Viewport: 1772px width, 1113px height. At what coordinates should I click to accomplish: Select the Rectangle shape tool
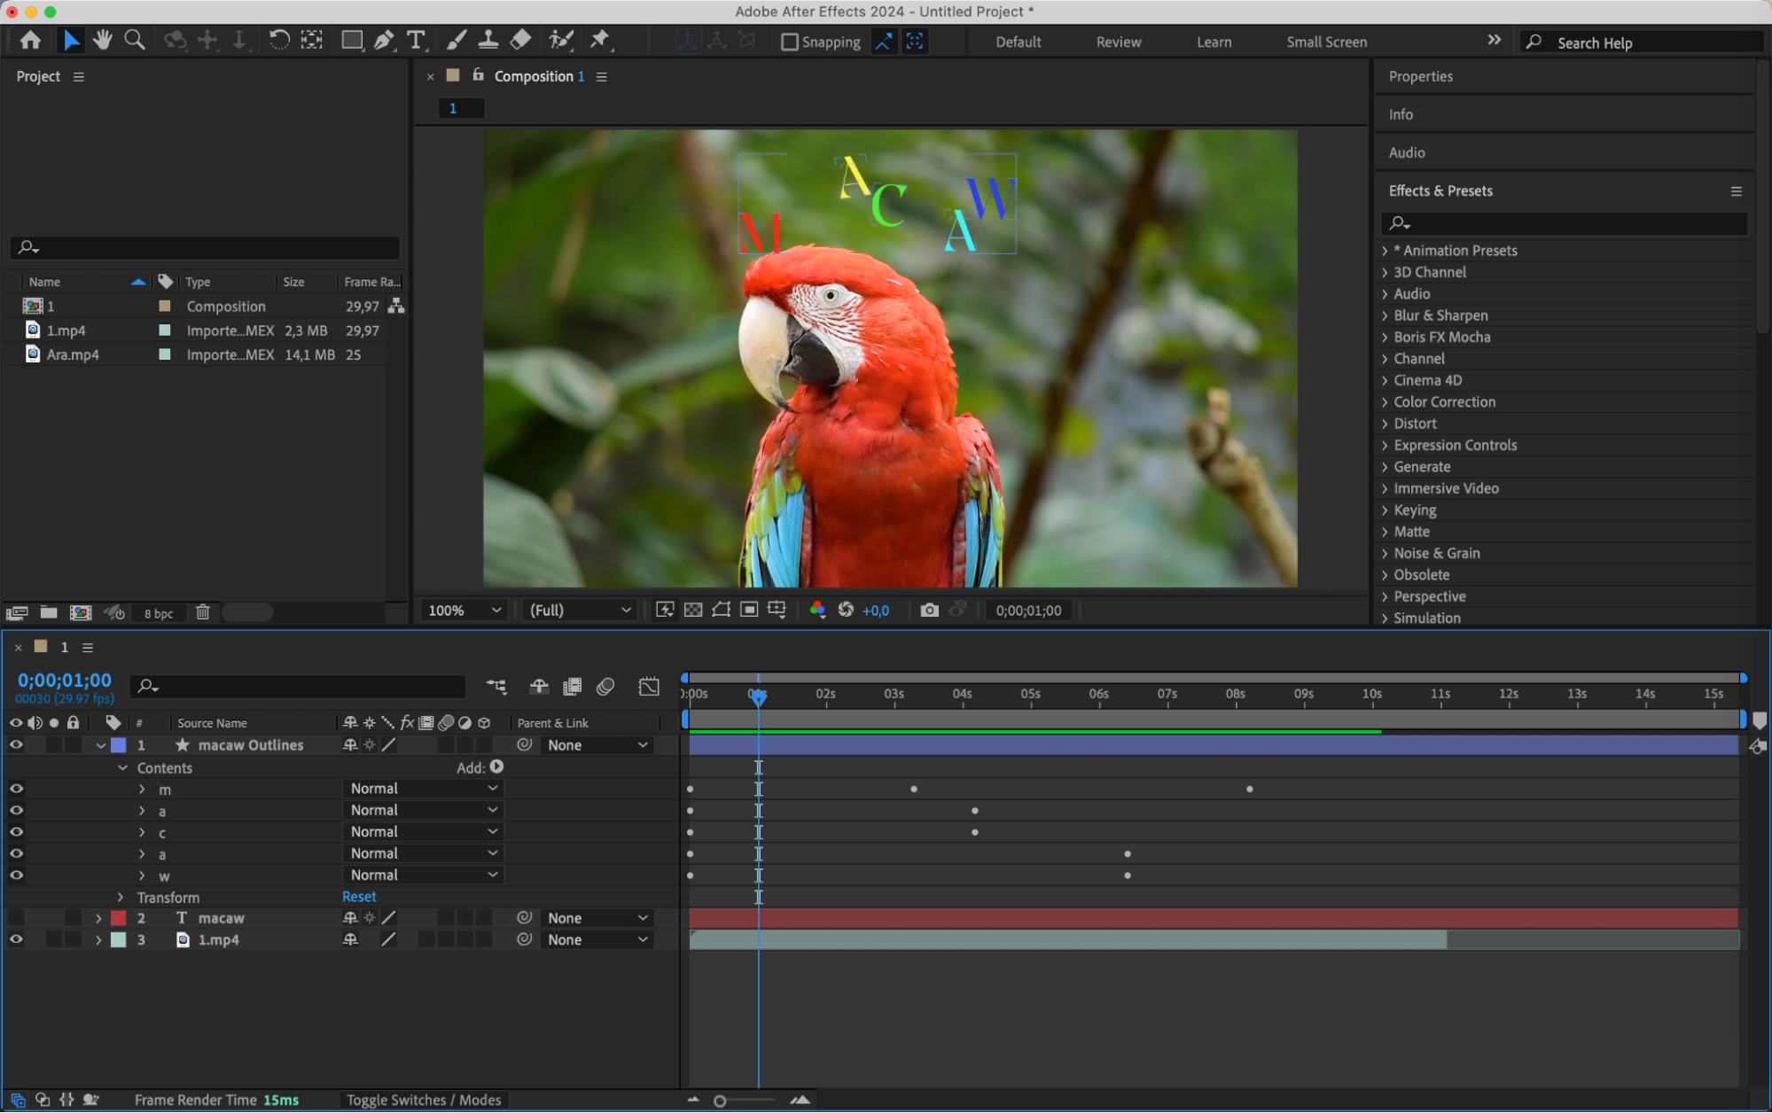click(x=352, y=40)
